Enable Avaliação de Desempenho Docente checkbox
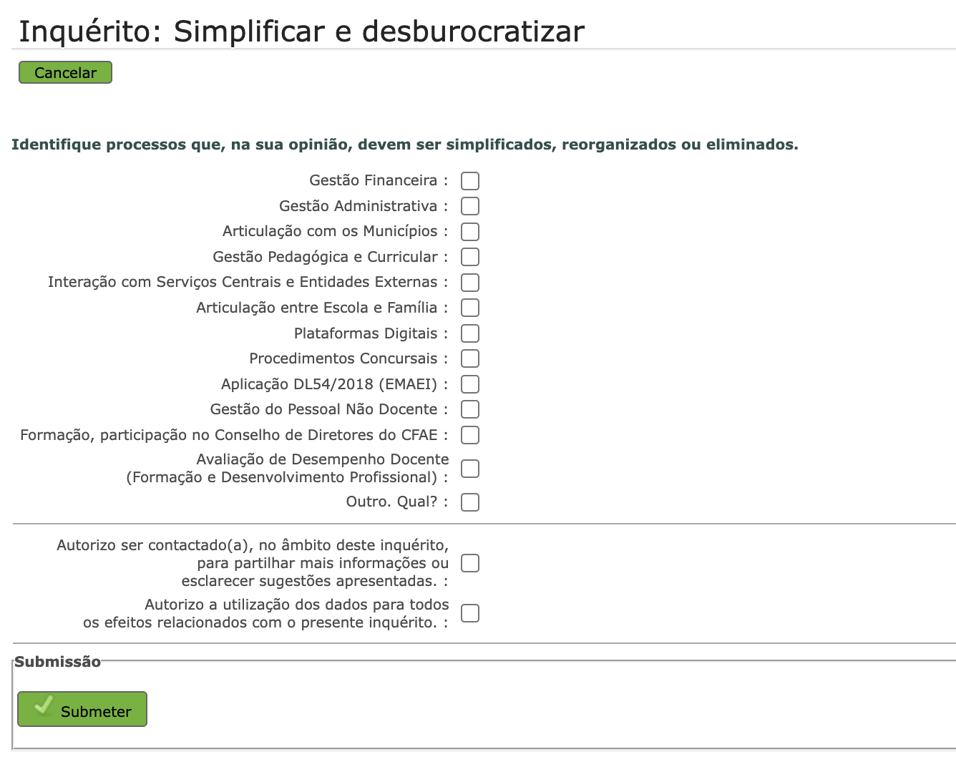Viewport: 956px width, 767px height. pyautogui.click(x=470, y=469)
